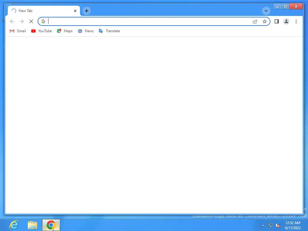Screen dimensions: 308x231
Task: Open the network status tray icon
Action: point(270,225)
